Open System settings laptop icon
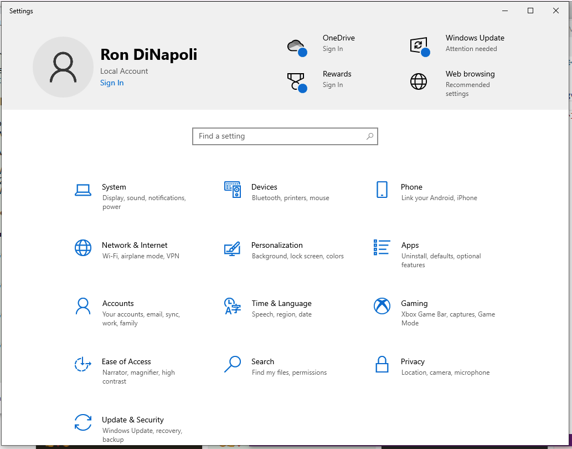Viewport: 572px width, 449px height. click(x=83, y=190)
